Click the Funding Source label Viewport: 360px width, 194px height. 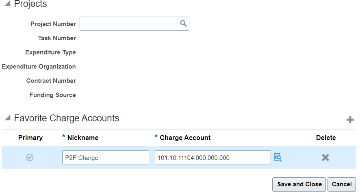point(52,95)
